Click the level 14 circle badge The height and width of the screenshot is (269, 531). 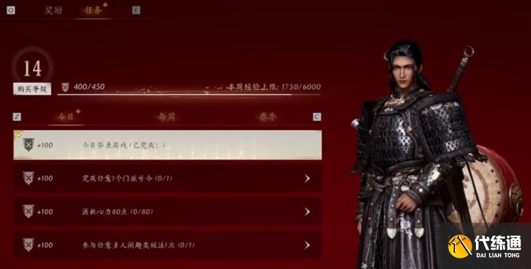[x=33, y=68]
